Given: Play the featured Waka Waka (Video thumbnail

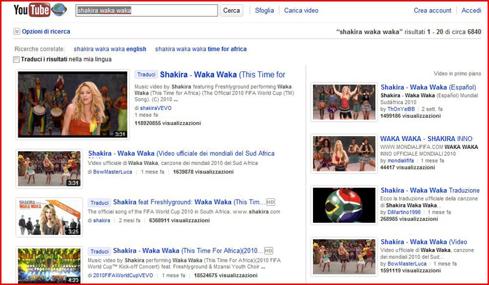Looking at the screenshot, I should click(344, 257).
